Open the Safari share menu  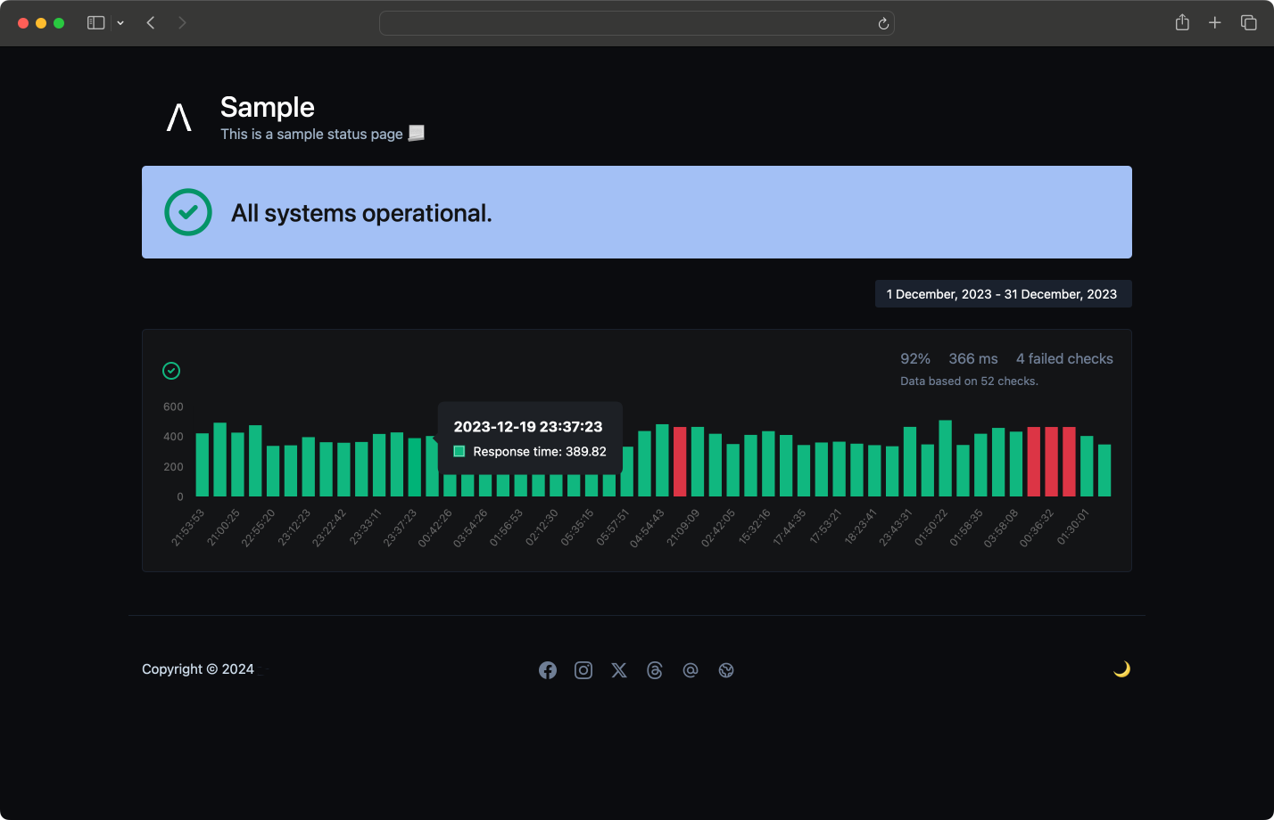tap(1182, 23)
